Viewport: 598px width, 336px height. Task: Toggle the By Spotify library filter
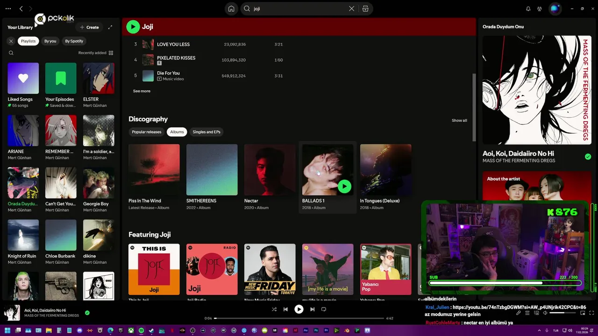[x=74, y=41]
